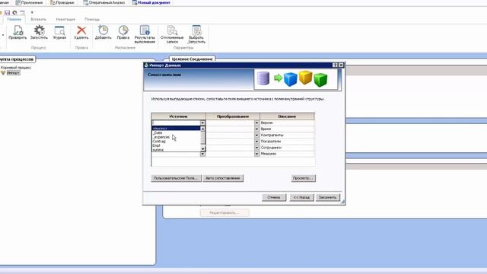Click the Закончить button
The image size is (487, 274).
click(328, 197)
